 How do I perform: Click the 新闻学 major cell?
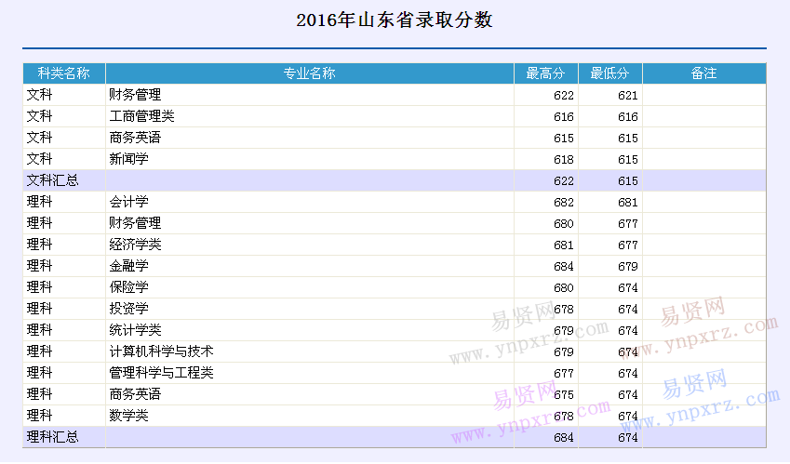[x=128, y=159]
